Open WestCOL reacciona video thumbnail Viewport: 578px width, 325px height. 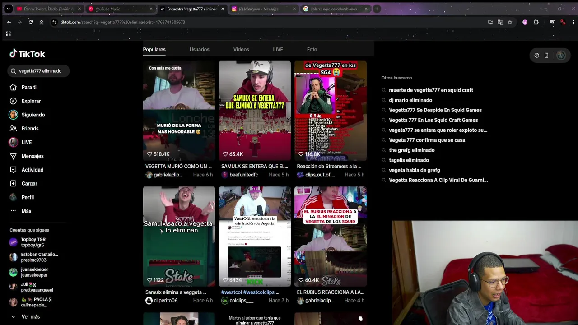point(255,237)
